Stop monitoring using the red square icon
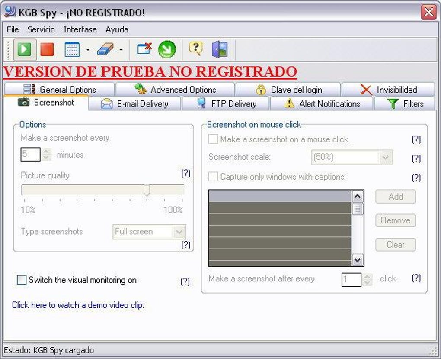The height and width of the screenshot is (359, 441). click(47, 50)
